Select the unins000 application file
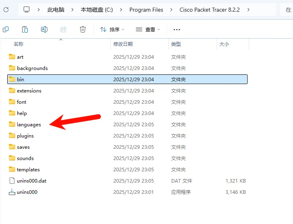This screenshot has width=293, height=224. 127,192
